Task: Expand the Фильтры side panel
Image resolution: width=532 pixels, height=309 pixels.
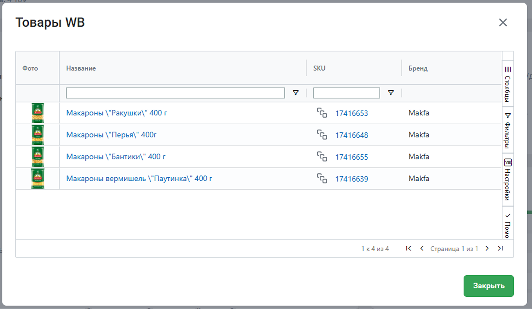Action: click(x=508, y=130)
